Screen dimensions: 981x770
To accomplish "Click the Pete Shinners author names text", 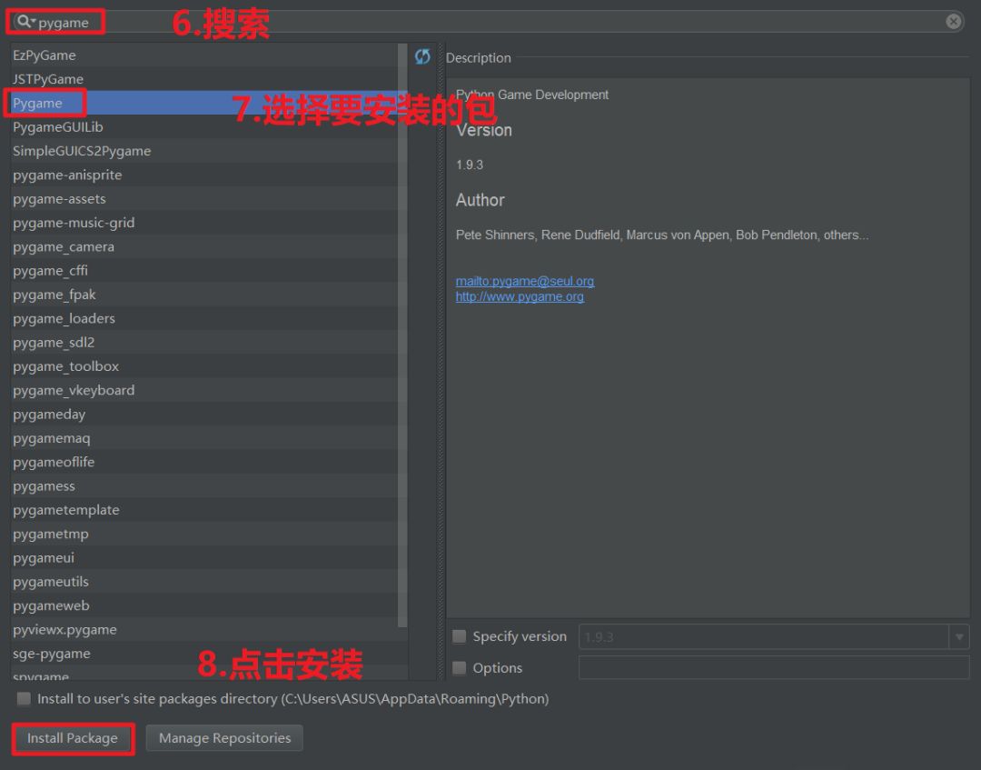I will coord(662,235).
